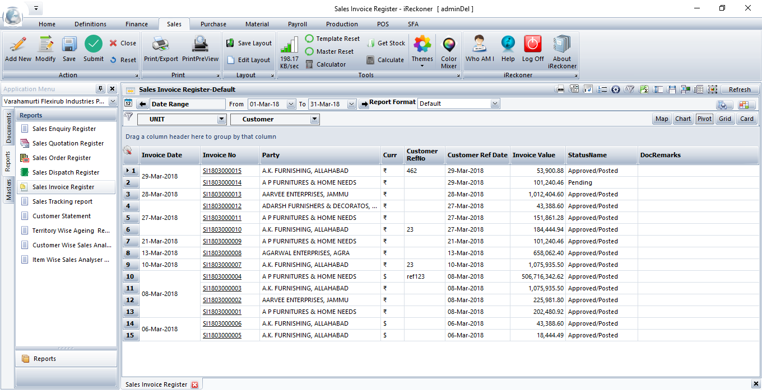Switch to the Finance ribbon tab
Screen dimensions: 762x390
click(137, 24)
